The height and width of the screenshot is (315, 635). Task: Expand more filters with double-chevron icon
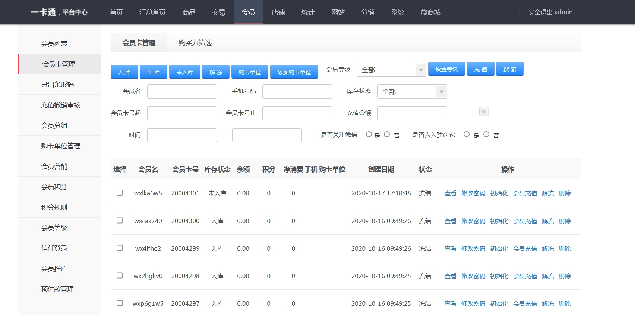(484, 112)
